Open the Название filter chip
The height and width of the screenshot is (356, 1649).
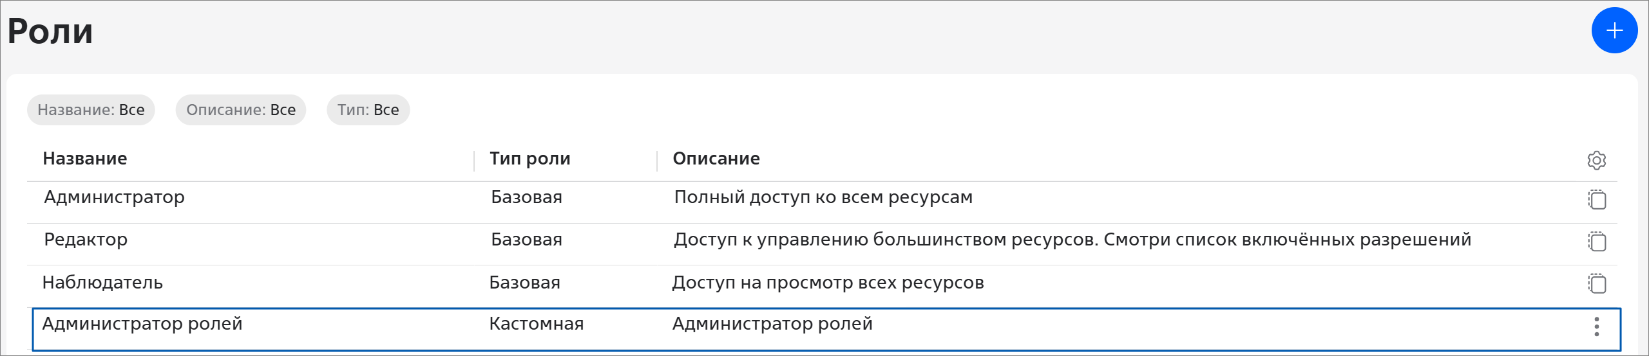click(x=91, y=110)
